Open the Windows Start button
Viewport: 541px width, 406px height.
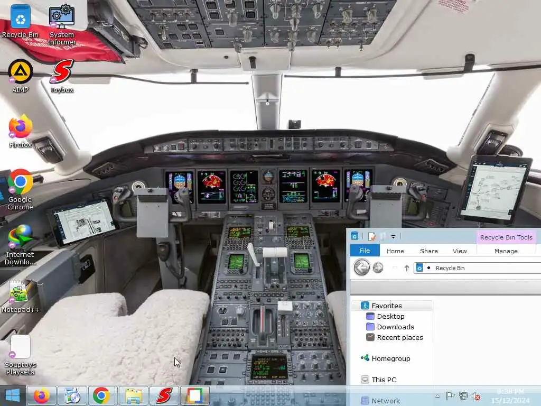point(13,395)
